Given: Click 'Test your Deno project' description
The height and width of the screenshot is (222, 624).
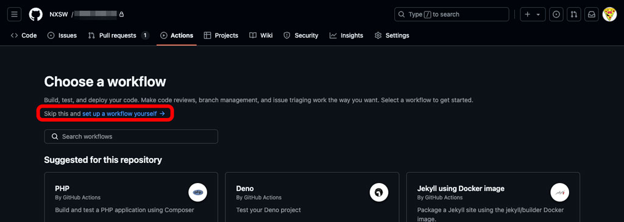Looking at the screenshot, I should (x=269, y=210).
